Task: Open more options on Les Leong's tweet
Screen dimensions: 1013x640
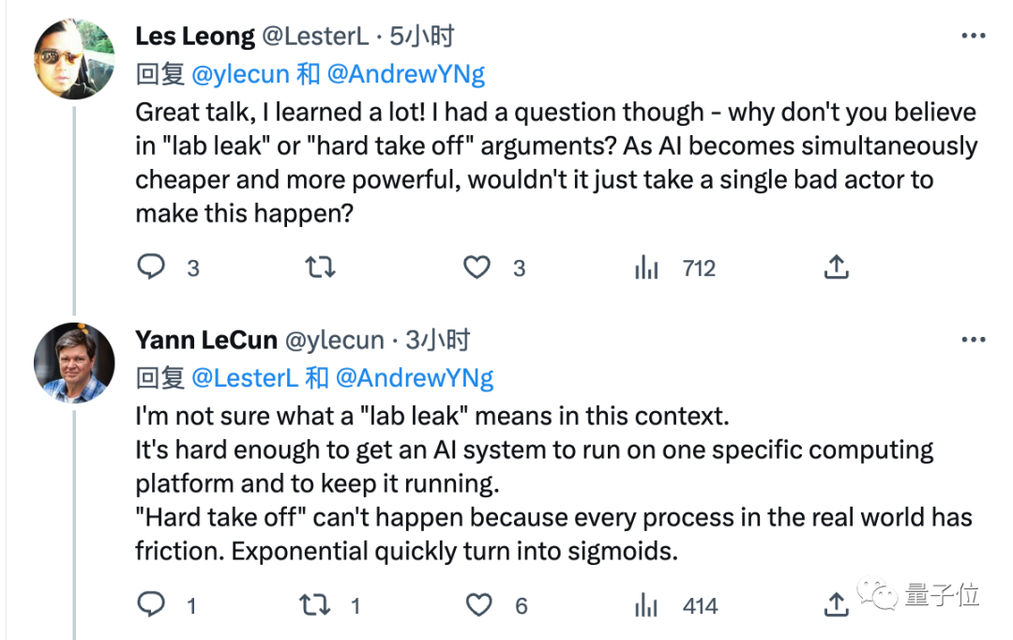Action: pos(974,37)
